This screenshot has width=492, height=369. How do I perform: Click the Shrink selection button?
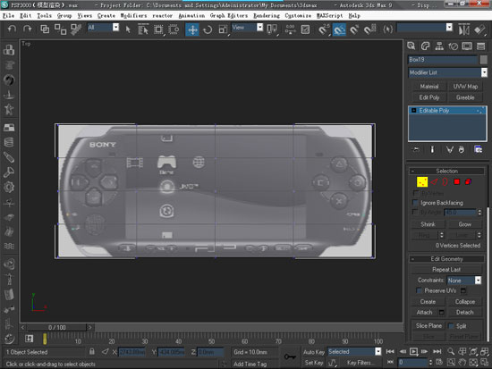(428, 224)
